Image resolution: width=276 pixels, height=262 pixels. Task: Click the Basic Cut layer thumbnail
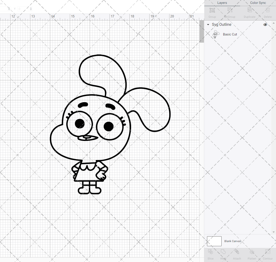tap(216, 34)
